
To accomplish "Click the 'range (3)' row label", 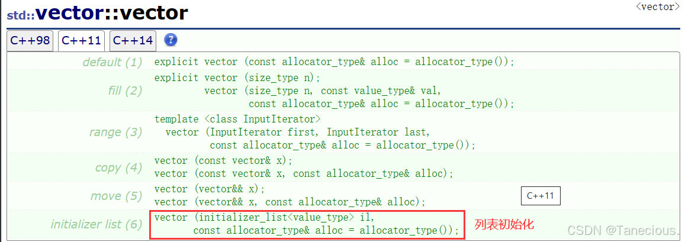I will (115, 133).
